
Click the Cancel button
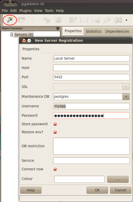coord(121,190)
